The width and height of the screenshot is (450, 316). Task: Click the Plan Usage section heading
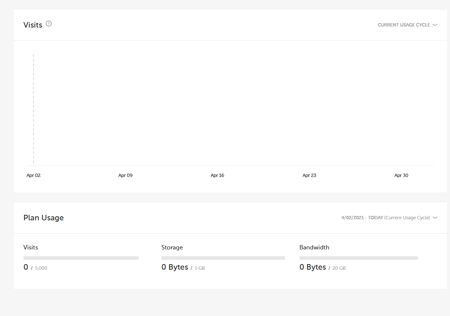pyautogui.click(x=43, y=218)
